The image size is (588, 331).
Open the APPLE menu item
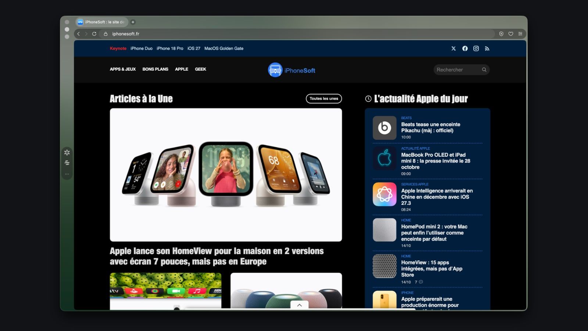pos(182,69)
